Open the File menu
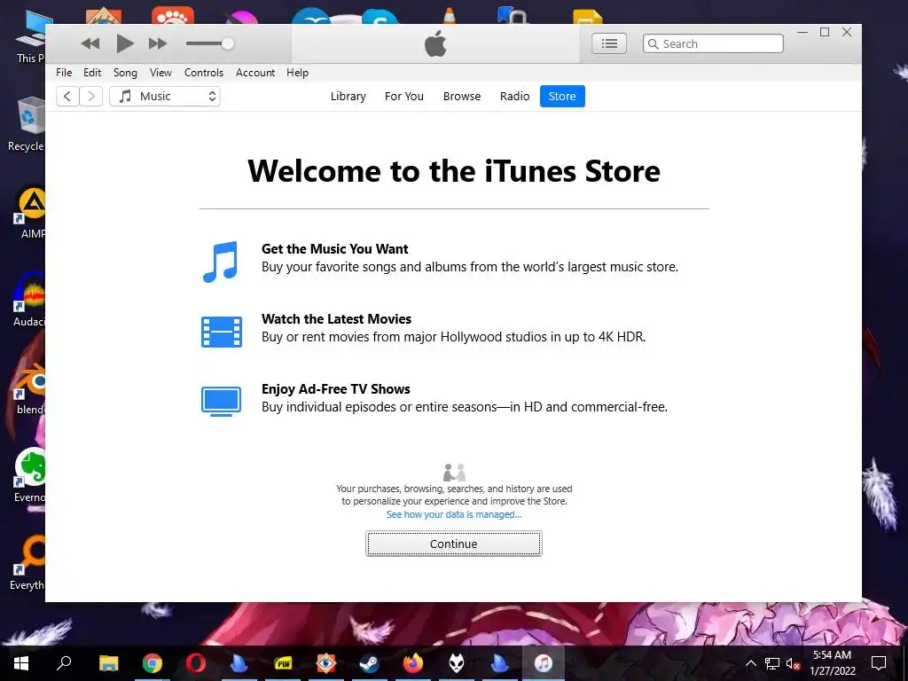 coord(64,73)
